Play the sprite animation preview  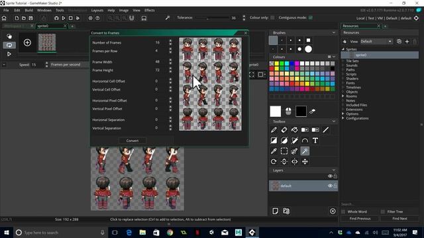click(x=9, y=54)
